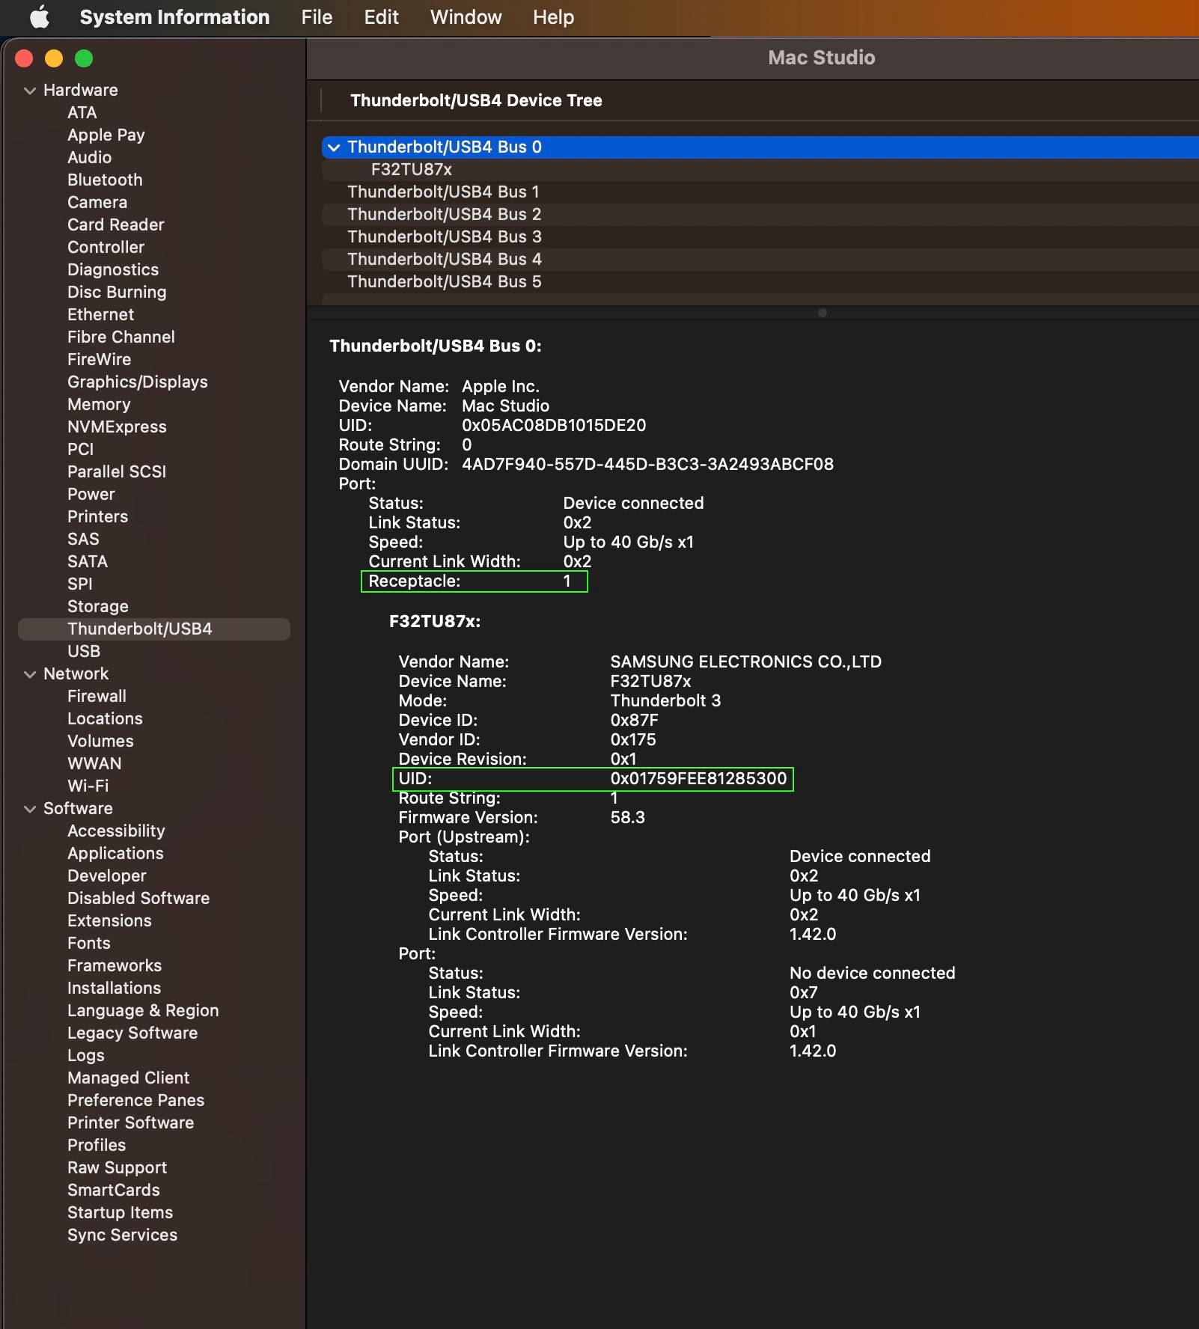Viewport: 1199px width, 1329px height.
Task: Collapse the Hardware section chevron
Action: 30,91
